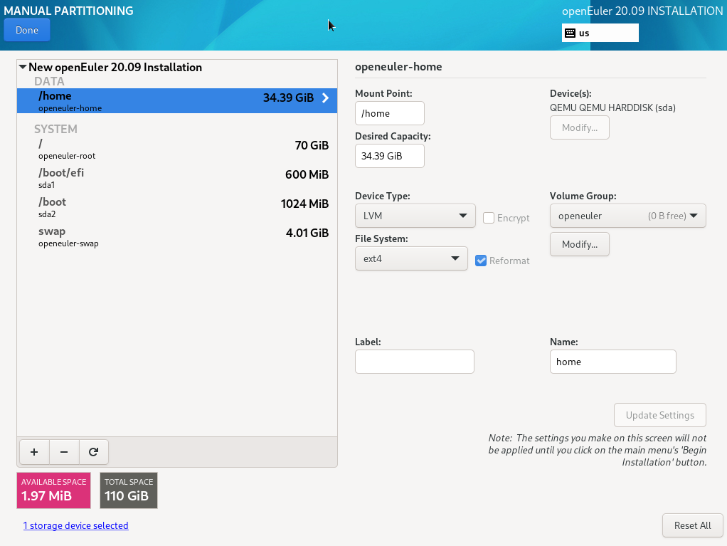This screenshot has height=546, width=727.
Task: Click the Mount Point text field
Action: [x=389, y=113]
